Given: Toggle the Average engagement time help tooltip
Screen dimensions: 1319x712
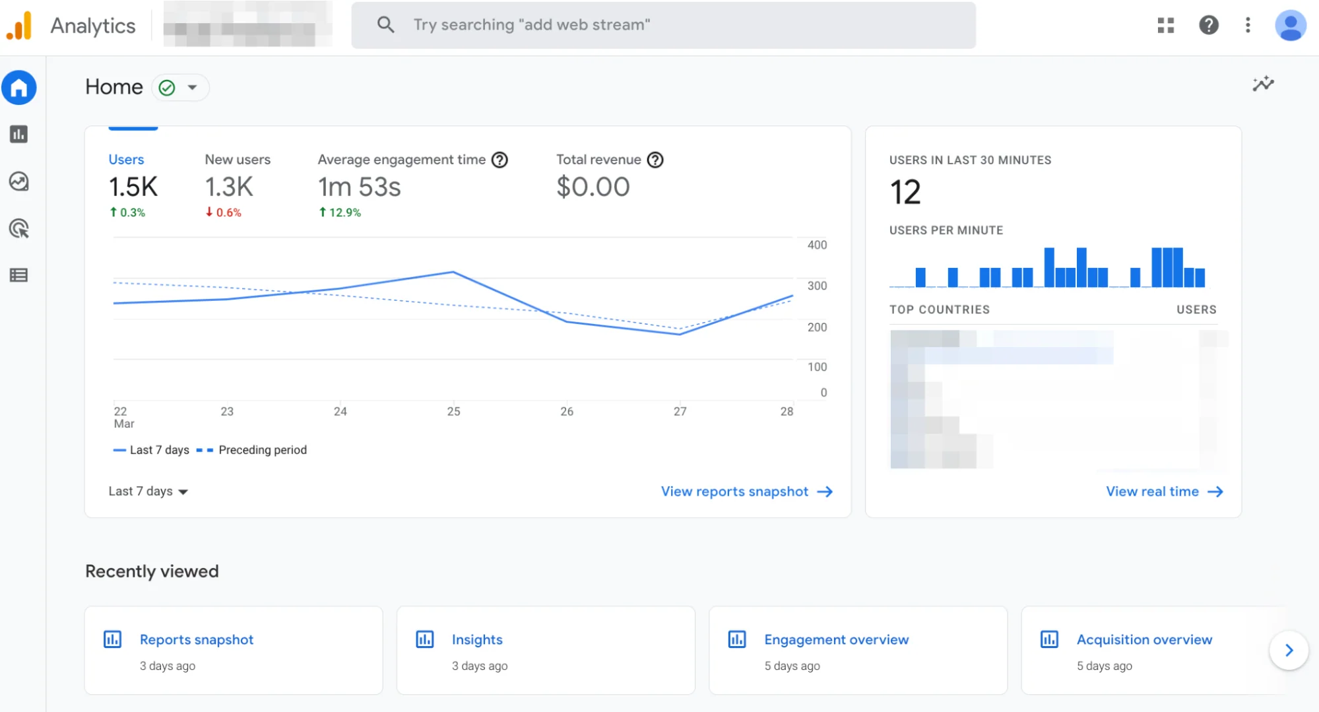Looking at the screenshot, I should [x=500, y=159].
